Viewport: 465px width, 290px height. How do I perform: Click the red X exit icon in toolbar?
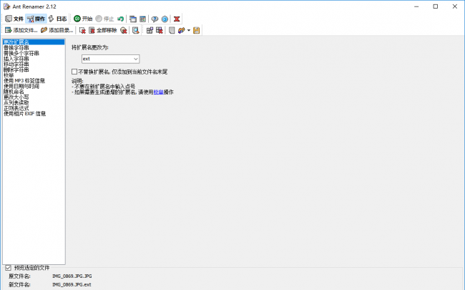pyautogui.click(x=177, y=19)
